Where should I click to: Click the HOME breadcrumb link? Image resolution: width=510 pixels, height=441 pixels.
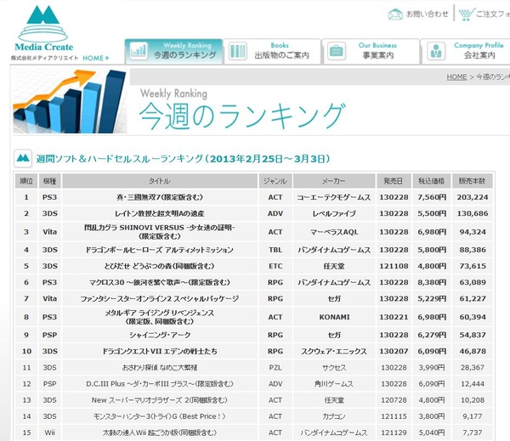(456, 77)
